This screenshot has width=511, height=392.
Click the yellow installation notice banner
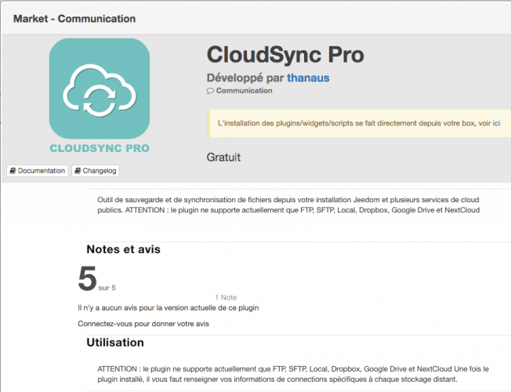(x=359, y=123)
